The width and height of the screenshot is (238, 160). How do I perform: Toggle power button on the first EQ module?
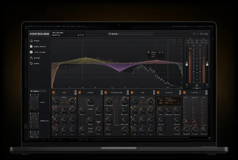pyautogui.click(x=53, y=92)
